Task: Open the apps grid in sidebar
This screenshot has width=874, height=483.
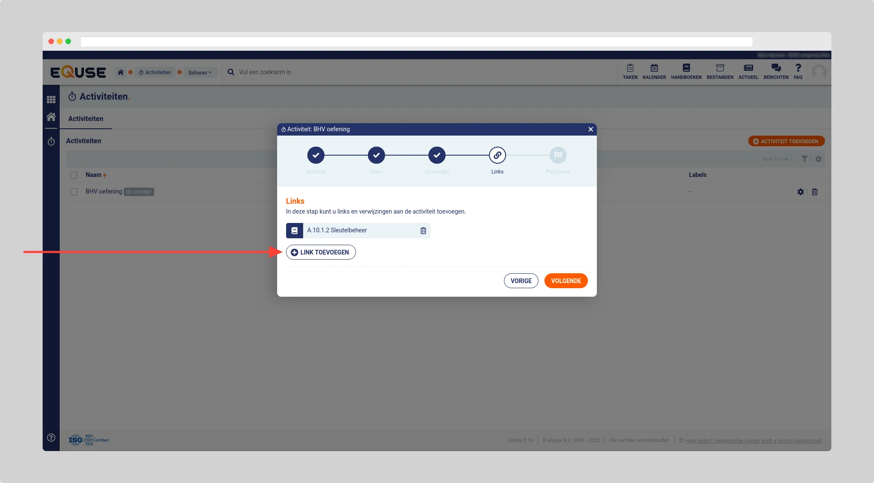Action: point(51,99)
